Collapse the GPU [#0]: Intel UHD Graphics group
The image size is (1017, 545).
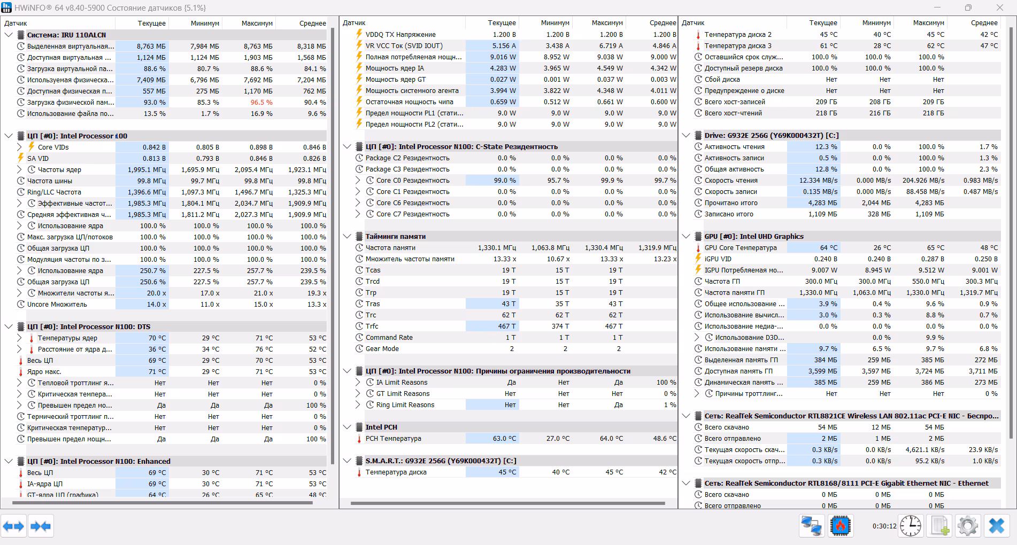pyautogui.click(x=686, y=236)
